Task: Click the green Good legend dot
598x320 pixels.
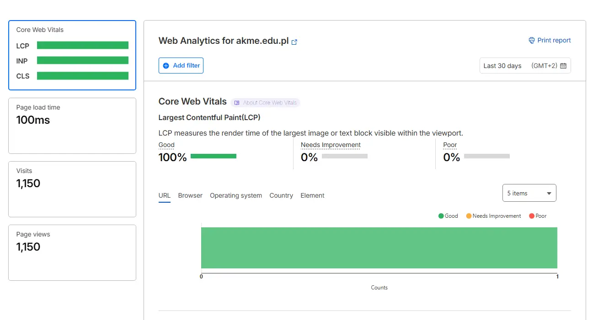Action: pyautogui.click(x=441, y=216)
